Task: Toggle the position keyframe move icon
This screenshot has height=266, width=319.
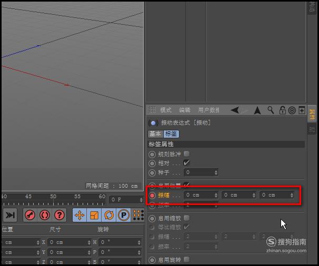Action: [79, 215]
